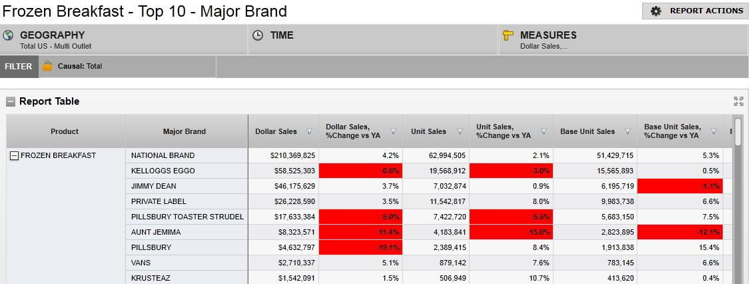Click the Measures ruler icon

[508, 35]
